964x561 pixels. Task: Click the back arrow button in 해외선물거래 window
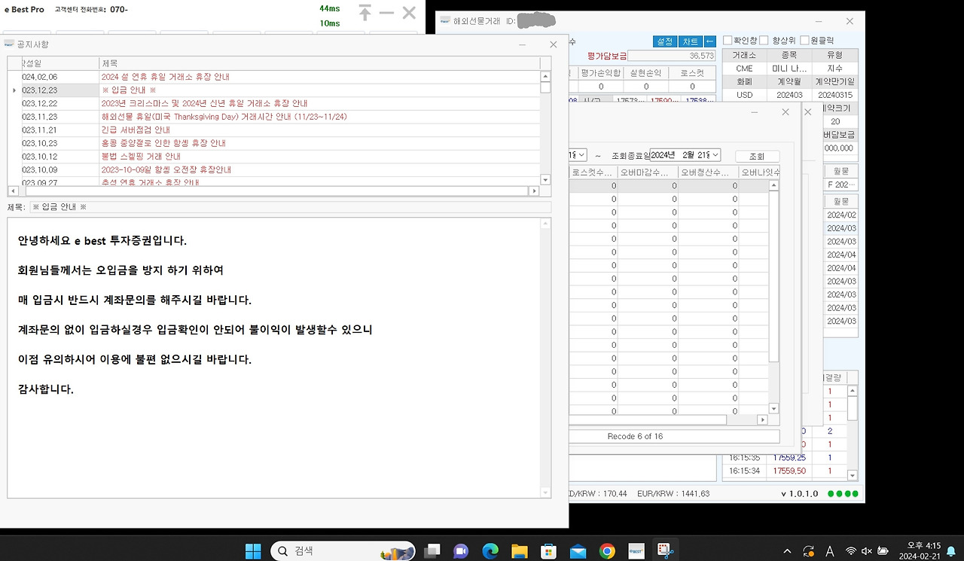tap(709, 41)
